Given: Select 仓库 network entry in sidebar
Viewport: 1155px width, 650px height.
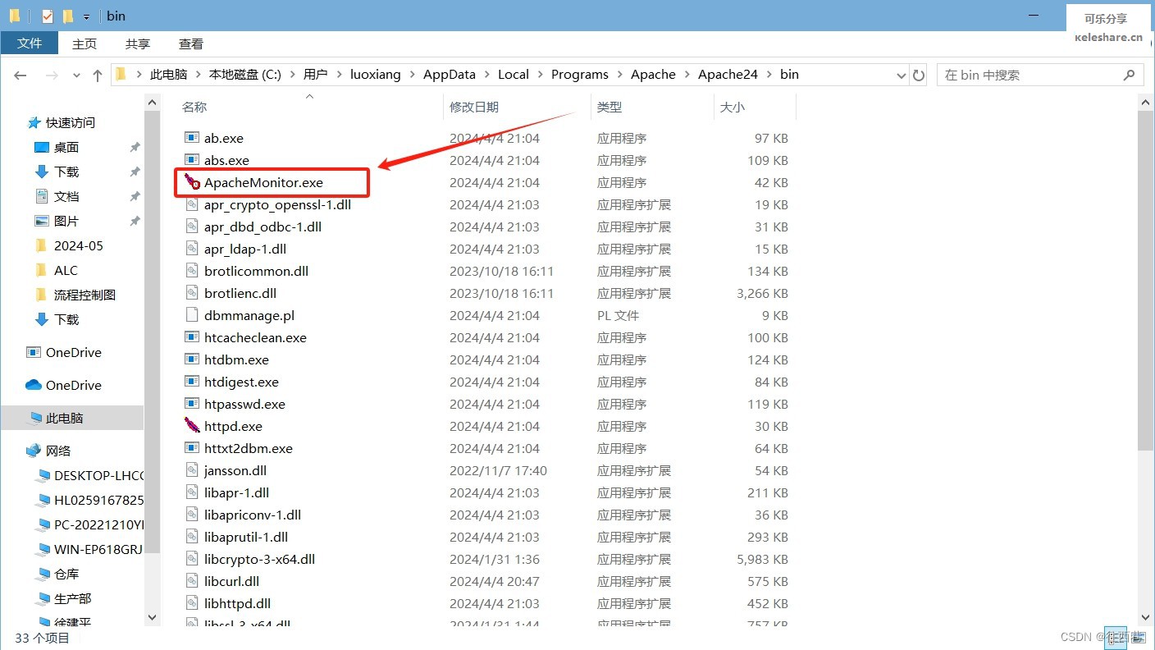Looking at the screenshot, I should 57,574.
